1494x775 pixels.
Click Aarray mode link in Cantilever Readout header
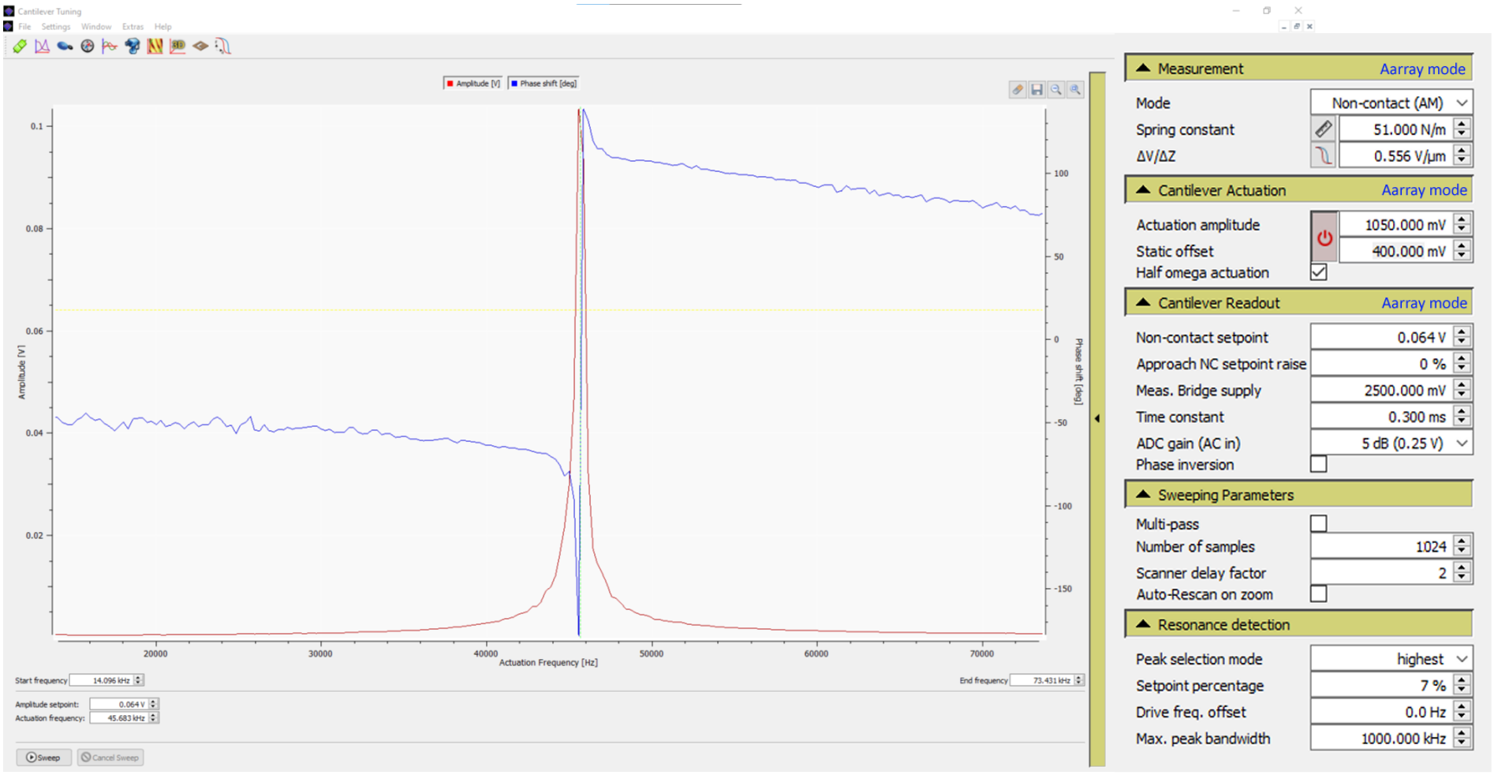click(1425, 303)
